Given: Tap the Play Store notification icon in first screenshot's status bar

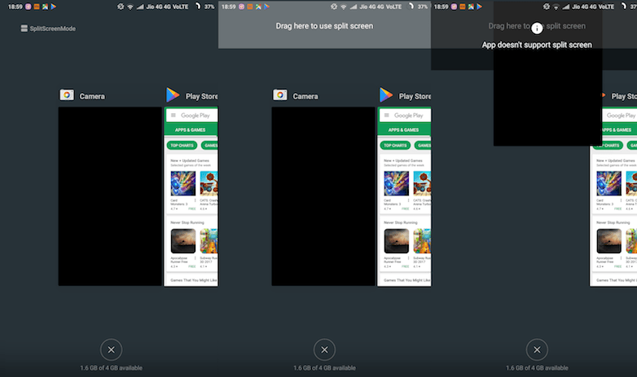Looking at the screenshot, I should pos(53,7).
